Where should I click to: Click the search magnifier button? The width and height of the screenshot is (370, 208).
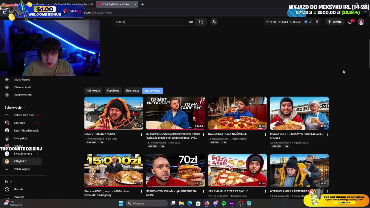[201, 22]
